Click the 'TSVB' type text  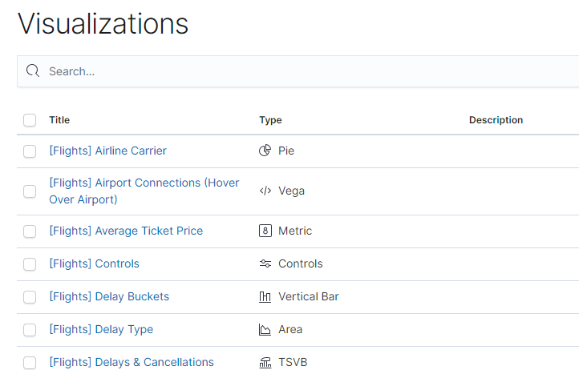tap(293, 362)
